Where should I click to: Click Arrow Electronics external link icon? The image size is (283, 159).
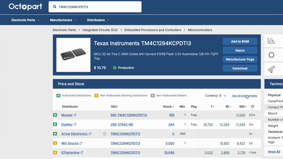tap(90, 134)
